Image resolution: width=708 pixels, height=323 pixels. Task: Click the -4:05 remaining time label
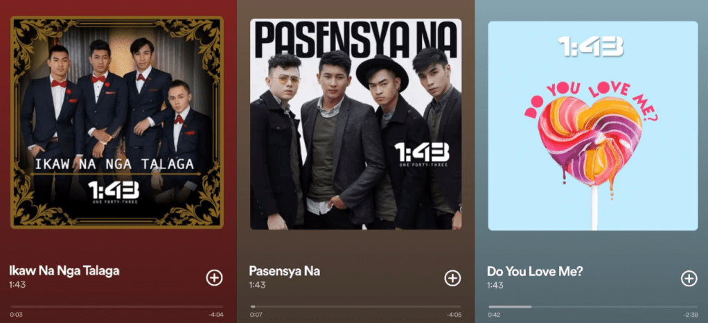pyautogui.click(x=454, y=315)
